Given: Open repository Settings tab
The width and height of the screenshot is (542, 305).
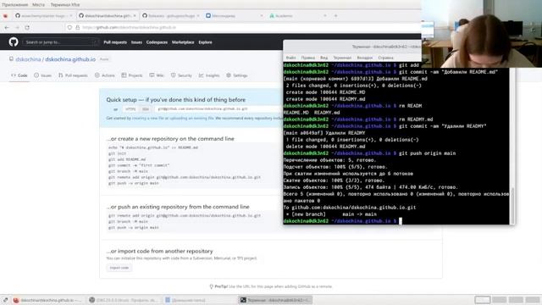Looking at the screenshot, I should [x=237, y=75].
